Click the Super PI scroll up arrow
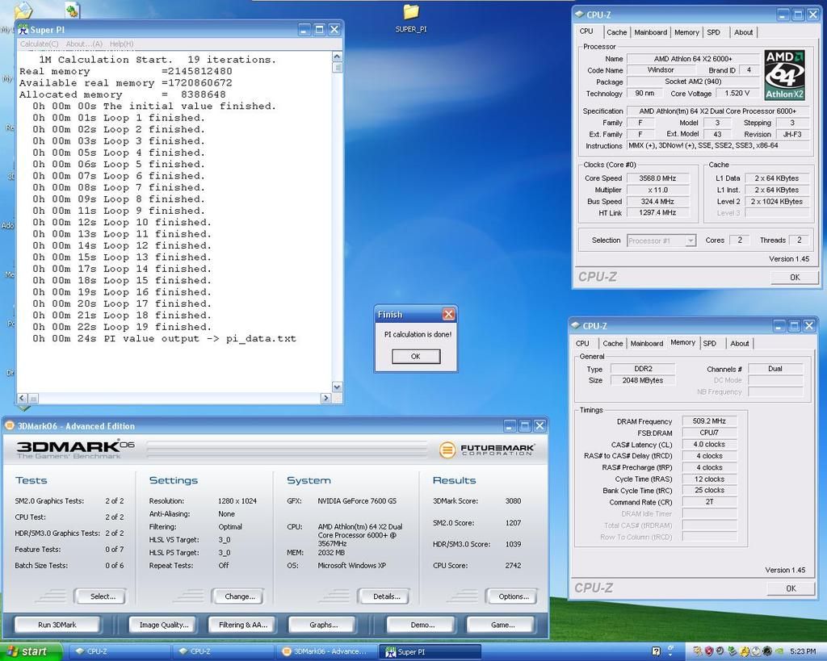Screen dimensions: 827x661 coord(338,56)
